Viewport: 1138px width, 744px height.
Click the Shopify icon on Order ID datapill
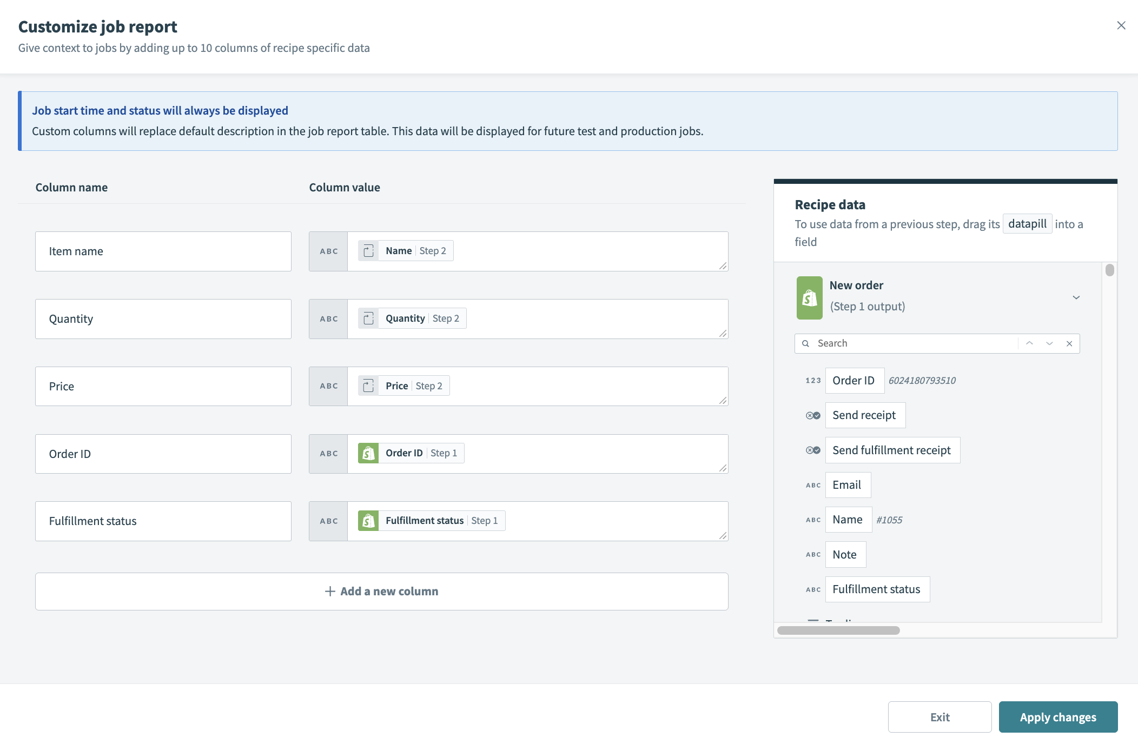pyautogui.click(x=368, y=453)
